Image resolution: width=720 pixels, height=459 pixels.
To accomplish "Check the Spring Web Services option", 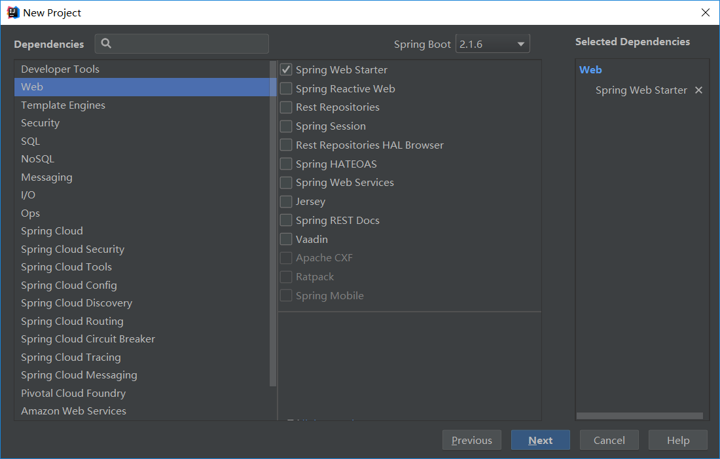I will pyautogui.click(x=286, y=183).
